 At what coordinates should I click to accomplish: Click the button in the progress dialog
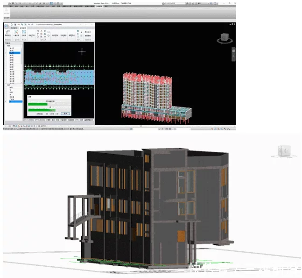[66, 113]
